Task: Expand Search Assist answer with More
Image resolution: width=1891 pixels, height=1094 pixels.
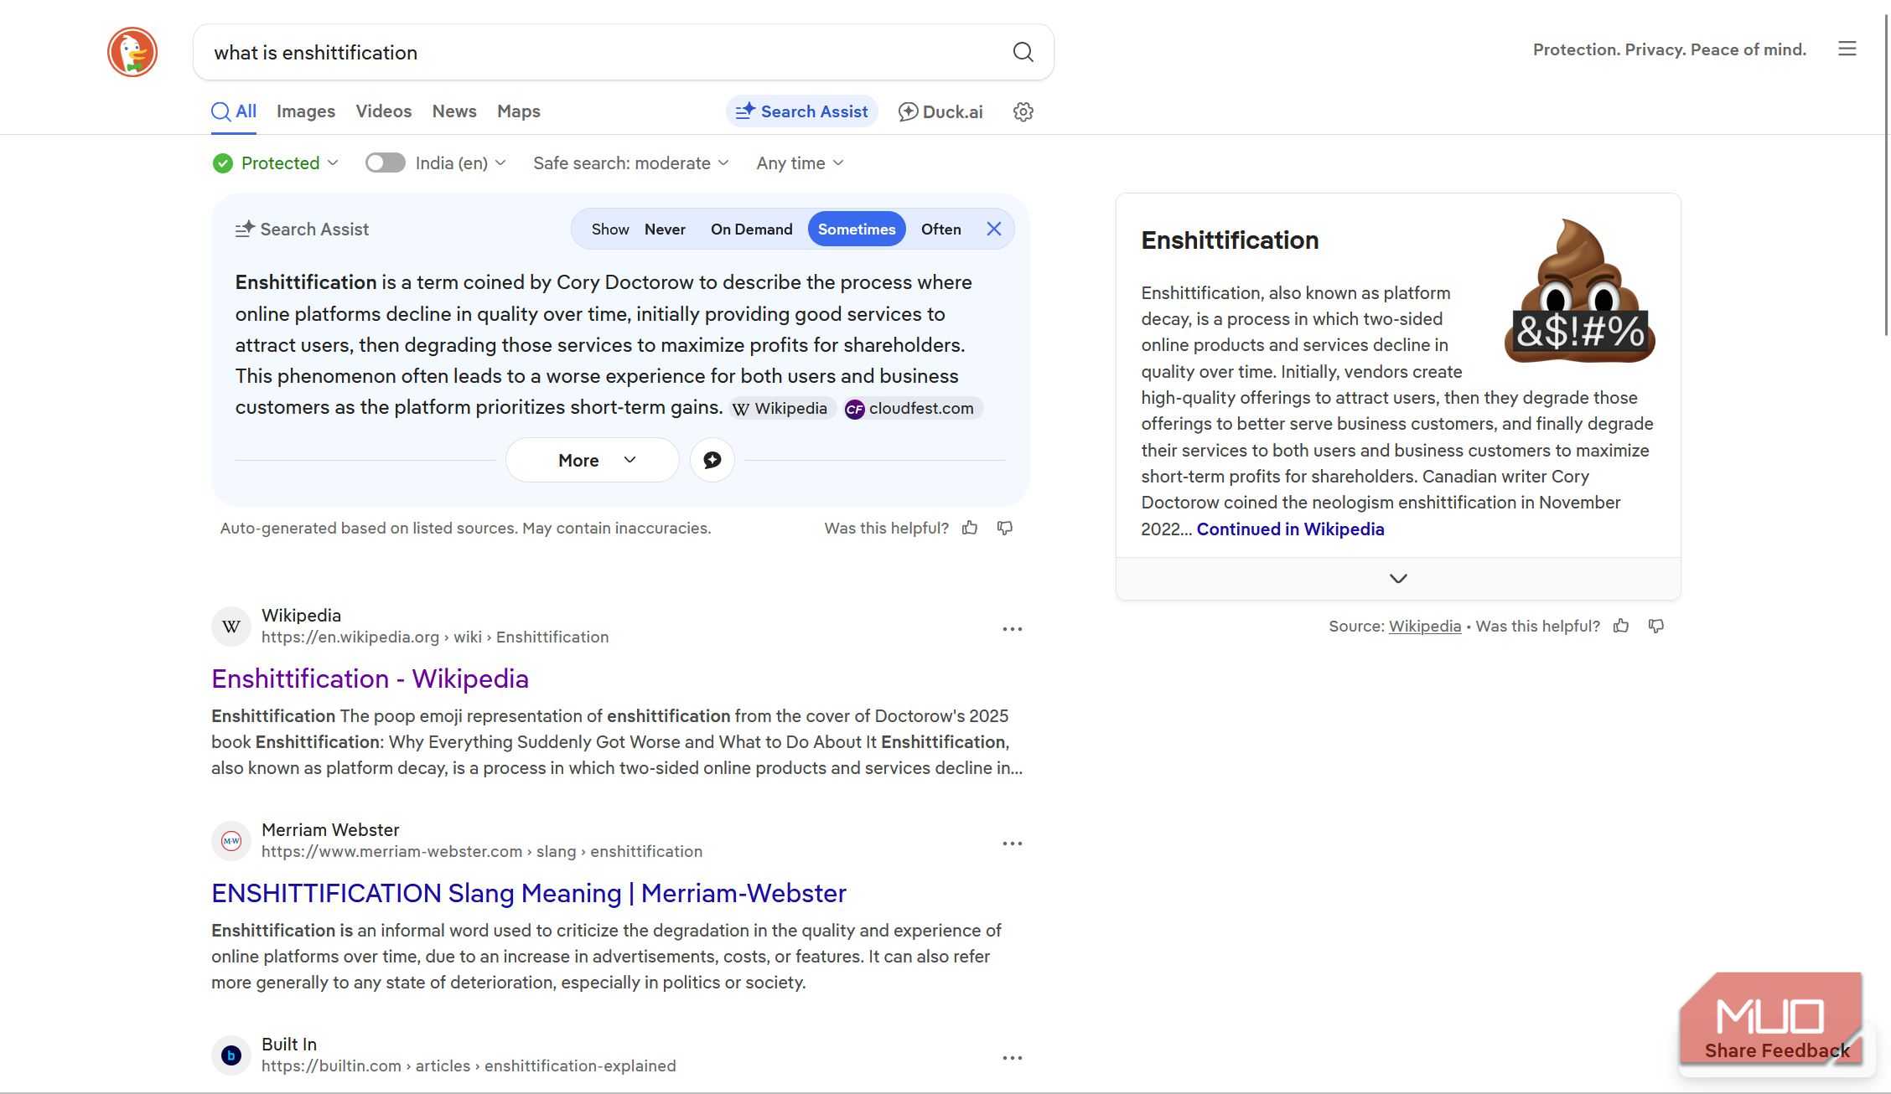Action: [592, 460]
